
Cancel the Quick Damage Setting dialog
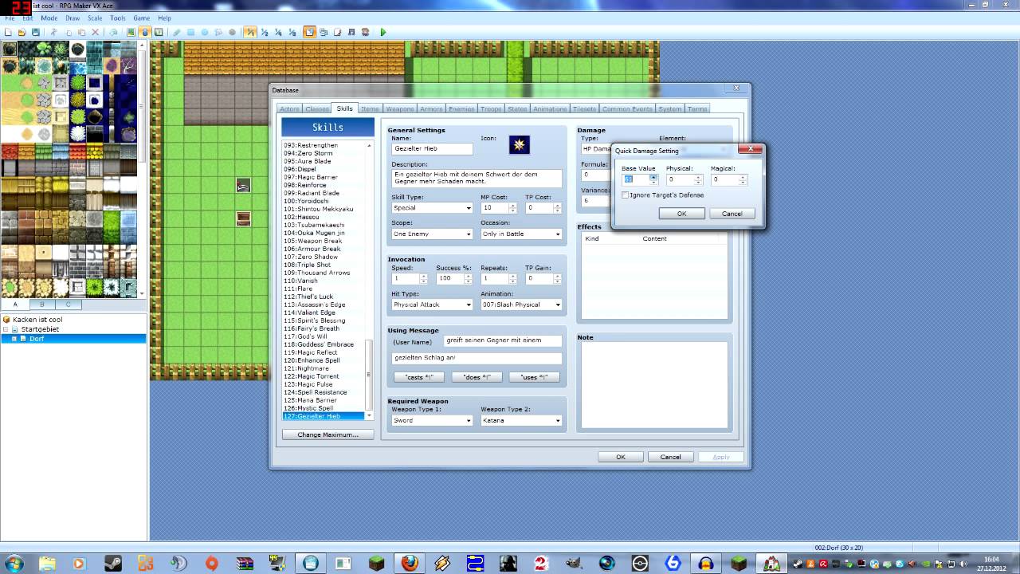click(x=732, y=214)
